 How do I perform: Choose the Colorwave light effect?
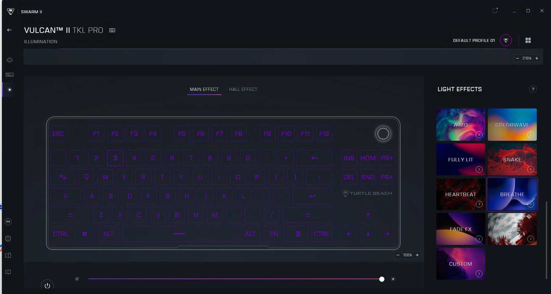pos(512,124)
